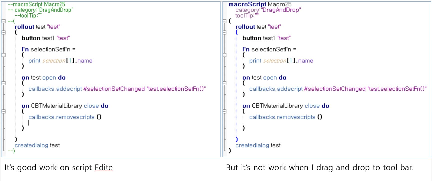
Task: Click the commented "--toolTip:" line in the left editor
Action: coord(28,16)
